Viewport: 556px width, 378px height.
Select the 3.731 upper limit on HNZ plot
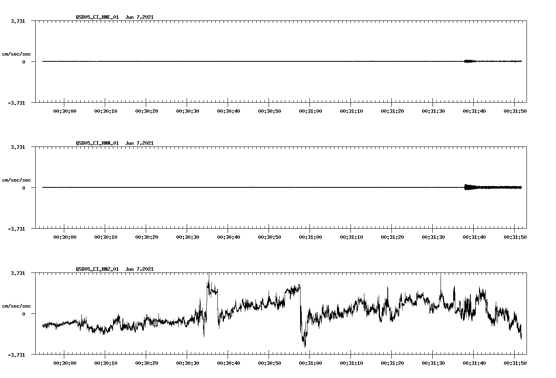pos(18,273)
